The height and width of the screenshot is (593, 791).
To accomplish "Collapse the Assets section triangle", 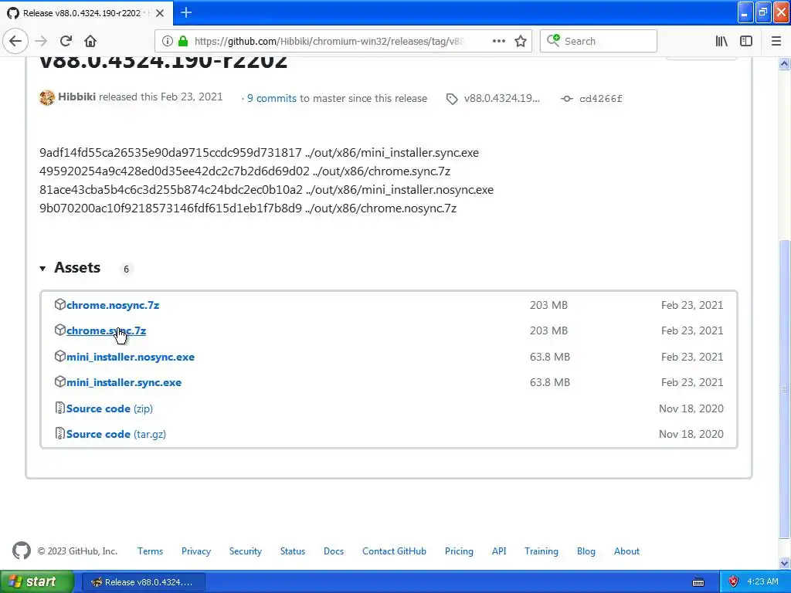I will point(43,269).
